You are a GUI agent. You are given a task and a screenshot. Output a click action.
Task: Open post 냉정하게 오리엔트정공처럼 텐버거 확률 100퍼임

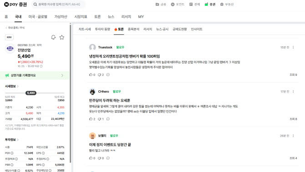tap(124, 56)
